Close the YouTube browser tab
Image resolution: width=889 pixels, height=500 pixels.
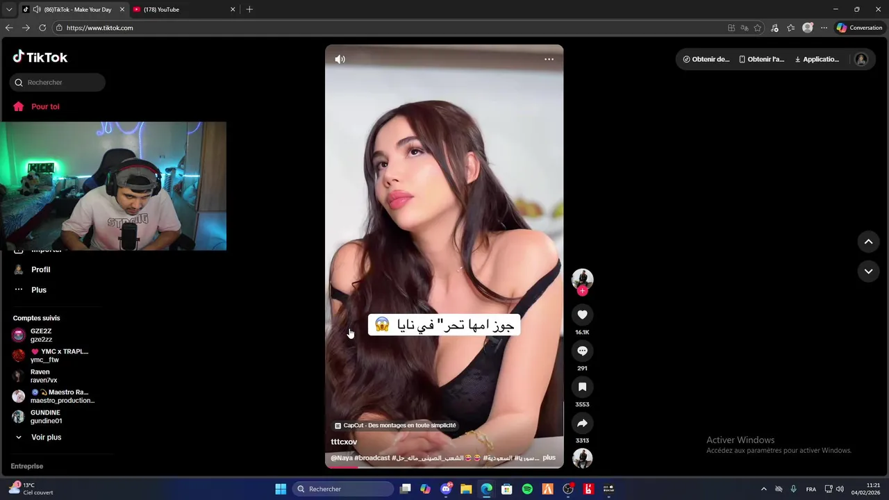point(233,10)
